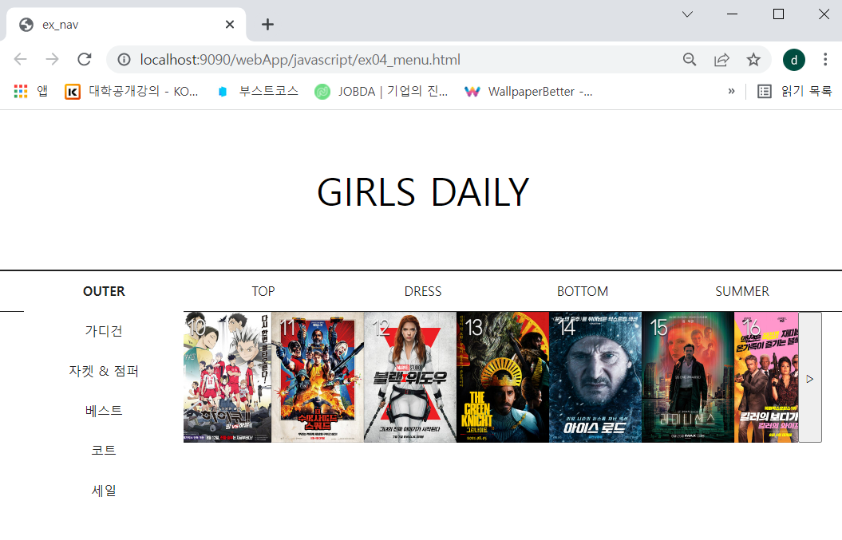Viewport: 842px width, 540px height.
Task: Share this page icon
Action: [x=721, y=60]
